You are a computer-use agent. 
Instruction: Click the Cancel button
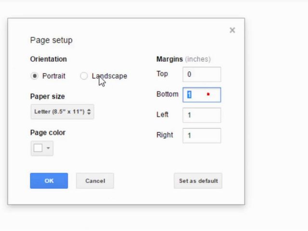pyautogui.click(x=95, y=181)
